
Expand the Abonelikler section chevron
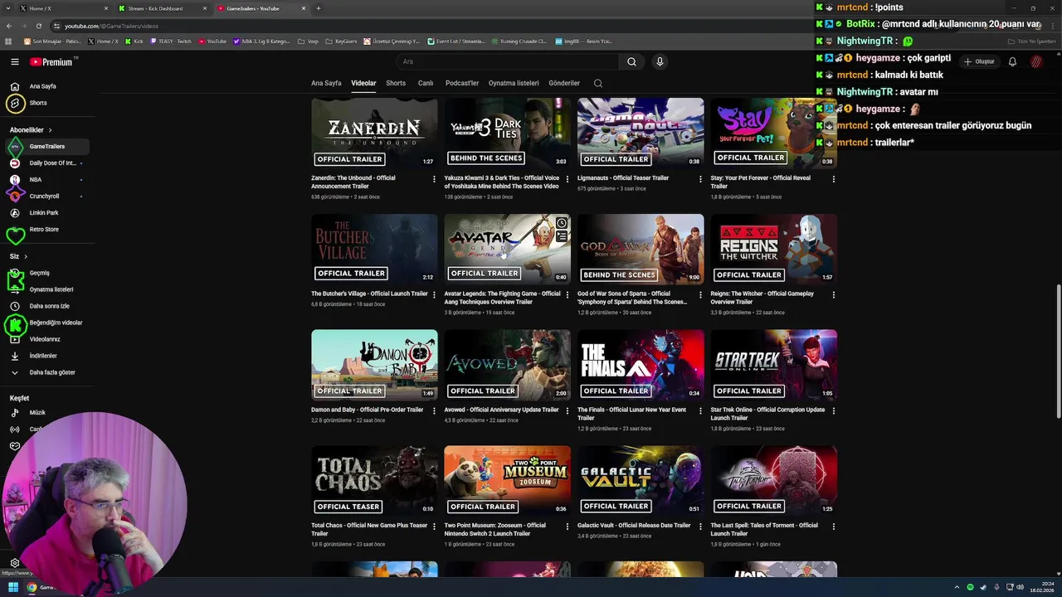[x=50, y=130]
